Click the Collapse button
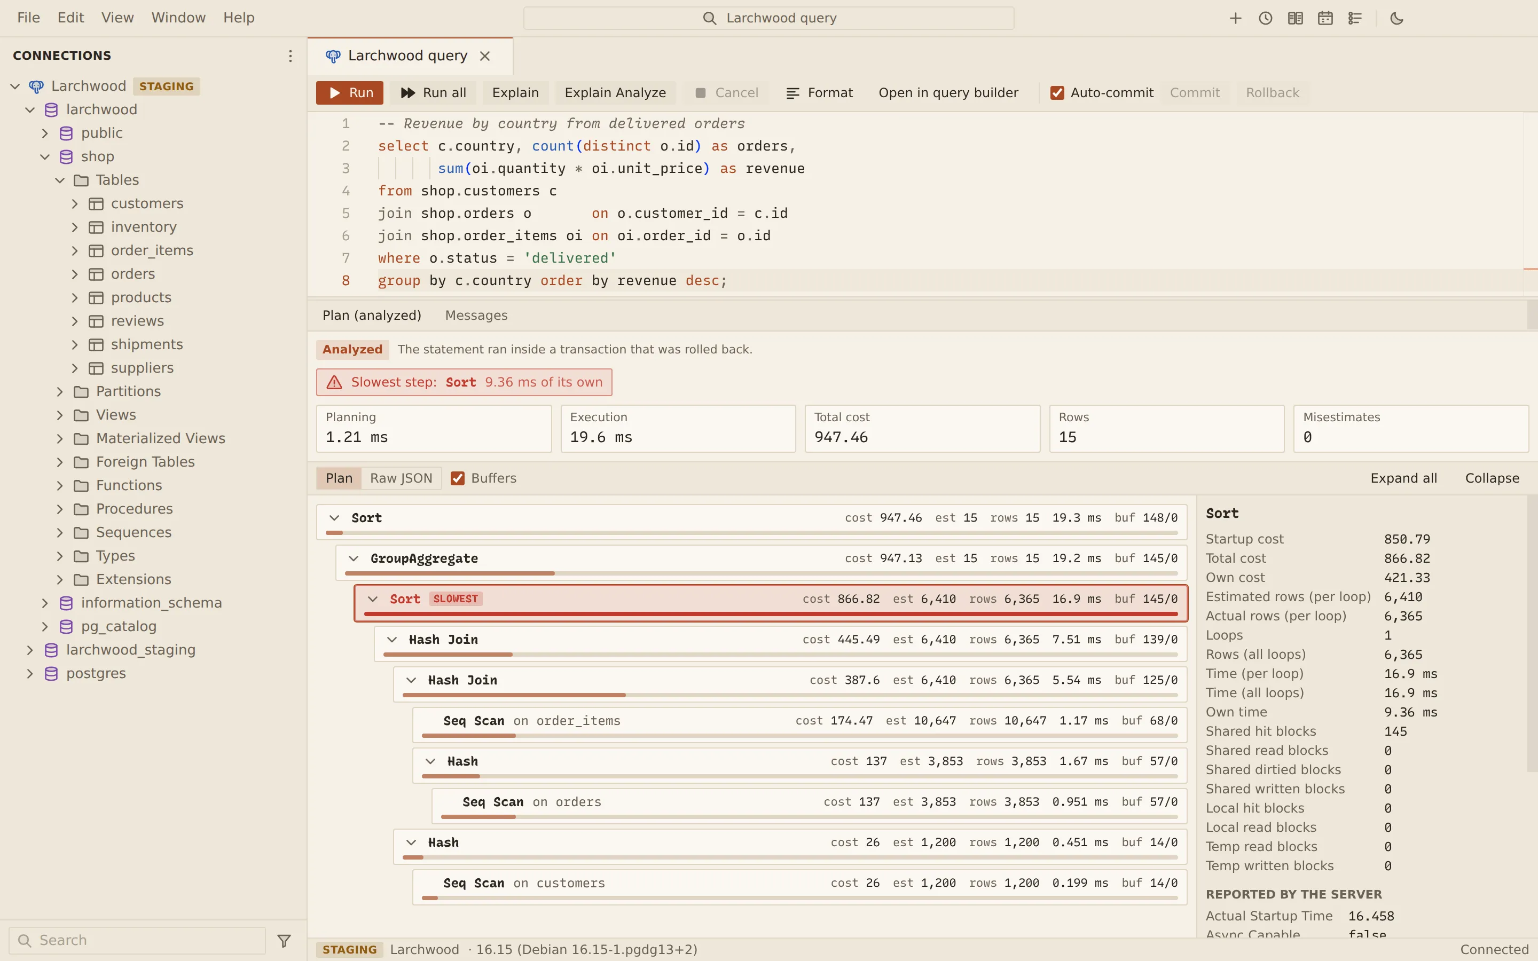 point(1492,478)
